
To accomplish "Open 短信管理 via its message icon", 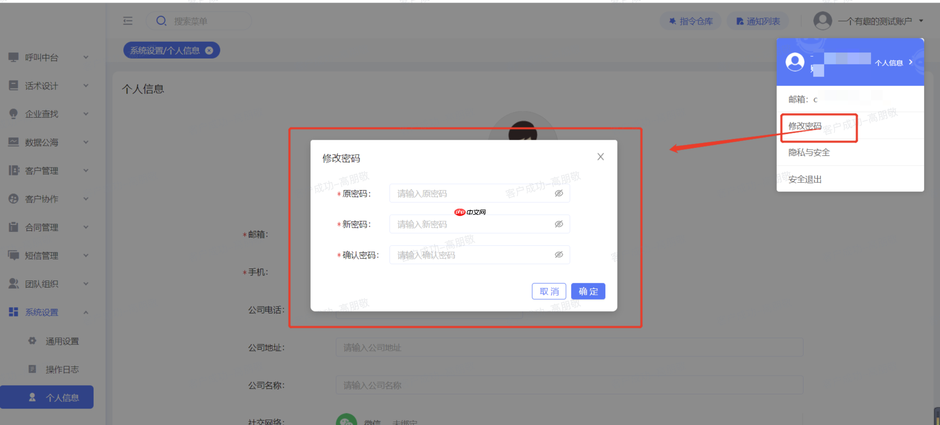I will point(13,255).
